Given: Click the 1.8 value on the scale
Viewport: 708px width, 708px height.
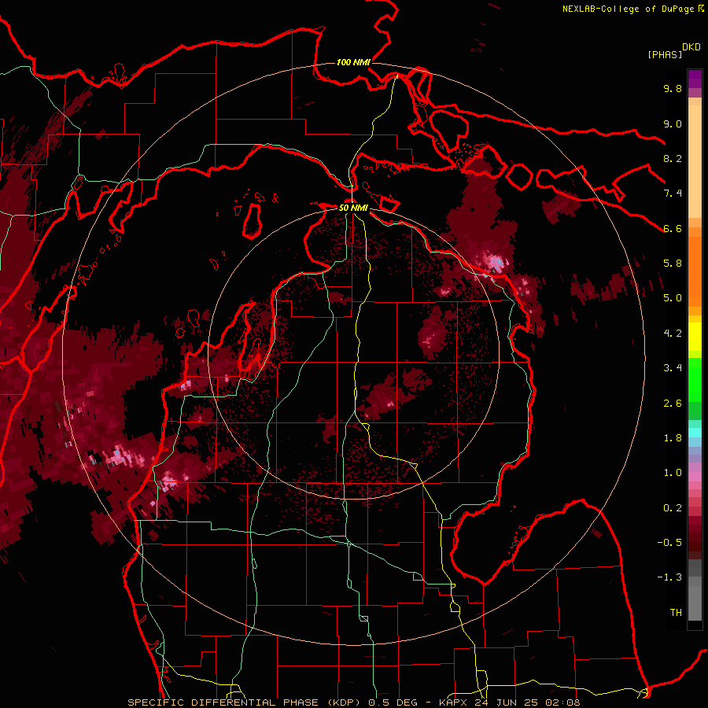Looking at the screenshot, I should [673, 438].
